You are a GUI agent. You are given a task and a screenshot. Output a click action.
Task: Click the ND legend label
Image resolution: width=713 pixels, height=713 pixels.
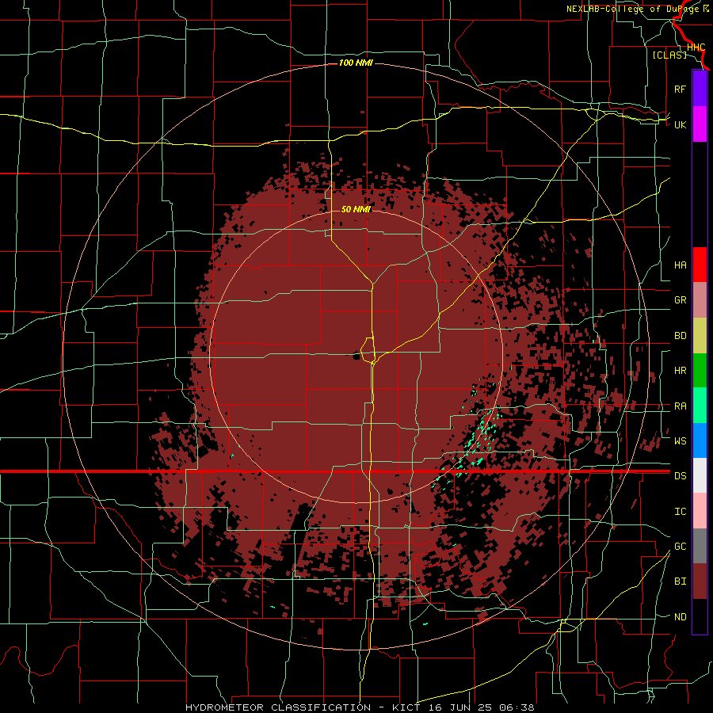(680, 617)
